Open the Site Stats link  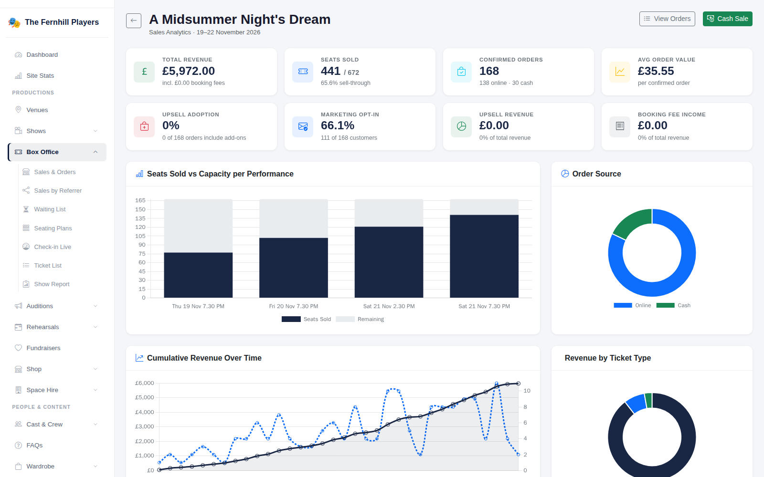pyautogui.click(x=57, y=76)
